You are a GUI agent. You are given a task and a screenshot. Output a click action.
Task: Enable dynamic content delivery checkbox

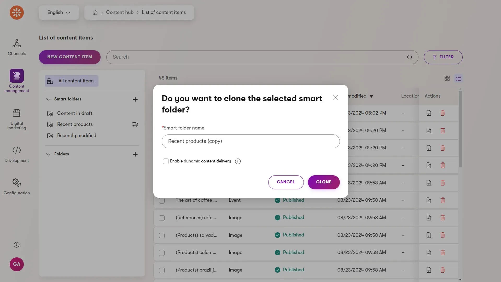tap(166, 161)
